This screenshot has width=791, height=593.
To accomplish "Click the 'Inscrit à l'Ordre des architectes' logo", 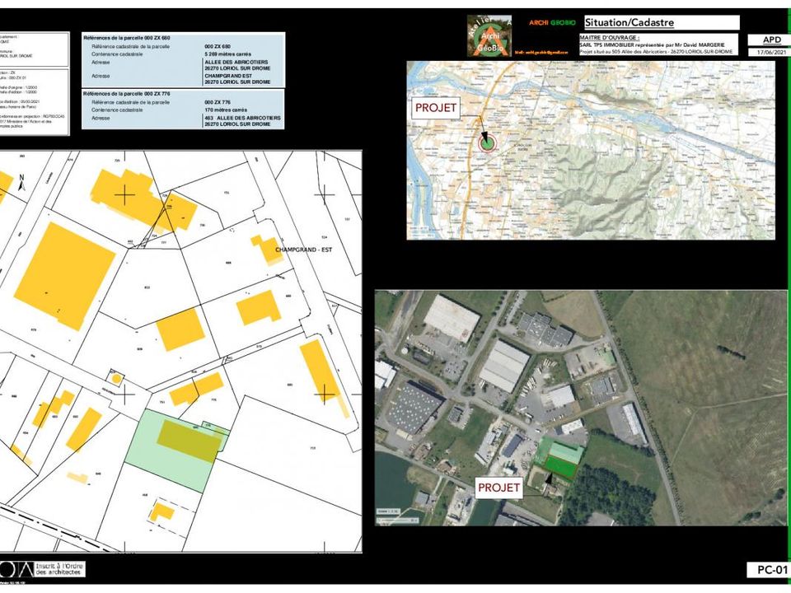I will pos(42,569).
